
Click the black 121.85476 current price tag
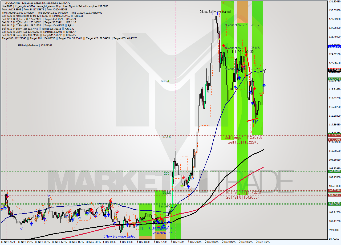(334, 70)
